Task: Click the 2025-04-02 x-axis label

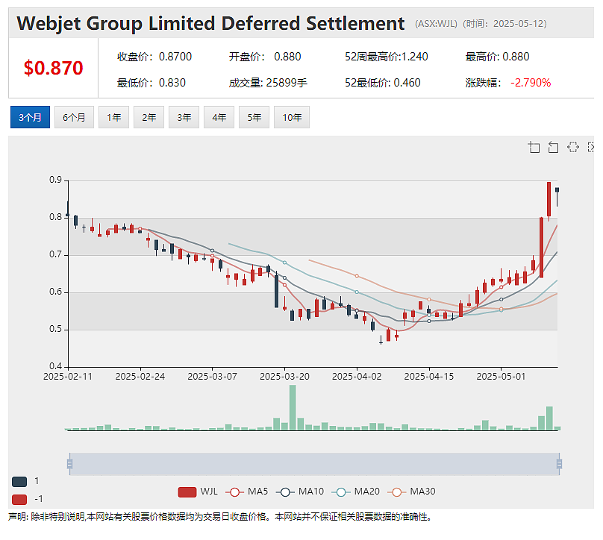Action: [357, 376]
